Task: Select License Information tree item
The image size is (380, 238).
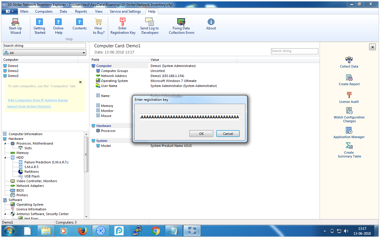Action: point(31,209)
